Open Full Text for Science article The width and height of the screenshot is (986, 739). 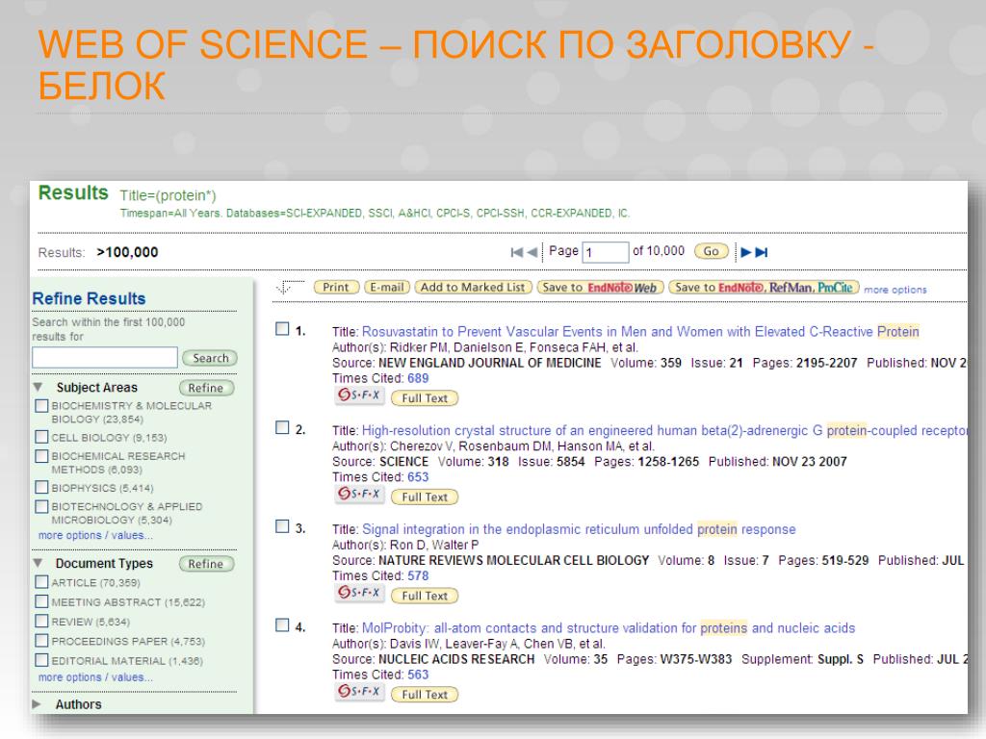425,497
